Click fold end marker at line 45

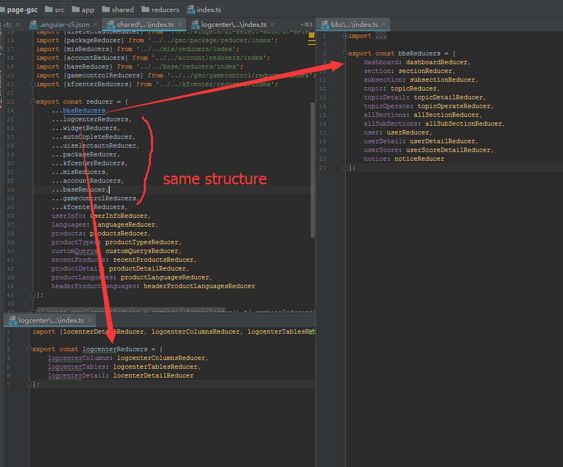[x=33, y=295]
